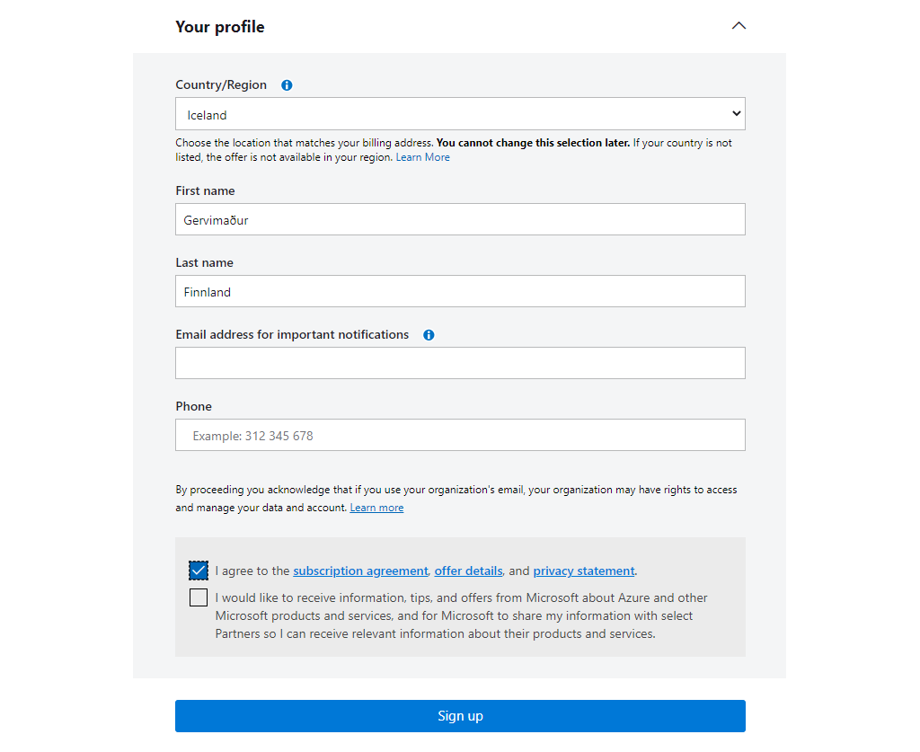920x752 pixels.
Task: Click the I agree to the label text
Action: pos(252,571)
